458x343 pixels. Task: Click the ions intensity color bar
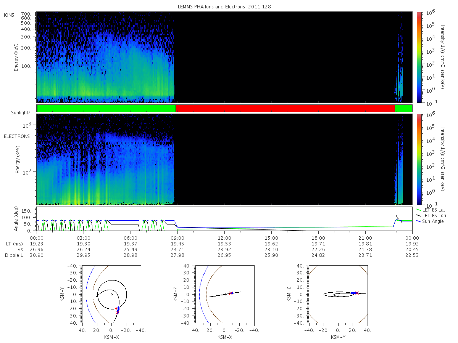419,57
